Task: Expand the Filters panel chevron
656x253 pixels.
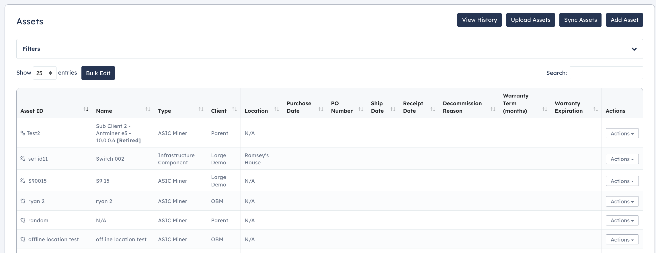Action: click(x=634, y=49)
